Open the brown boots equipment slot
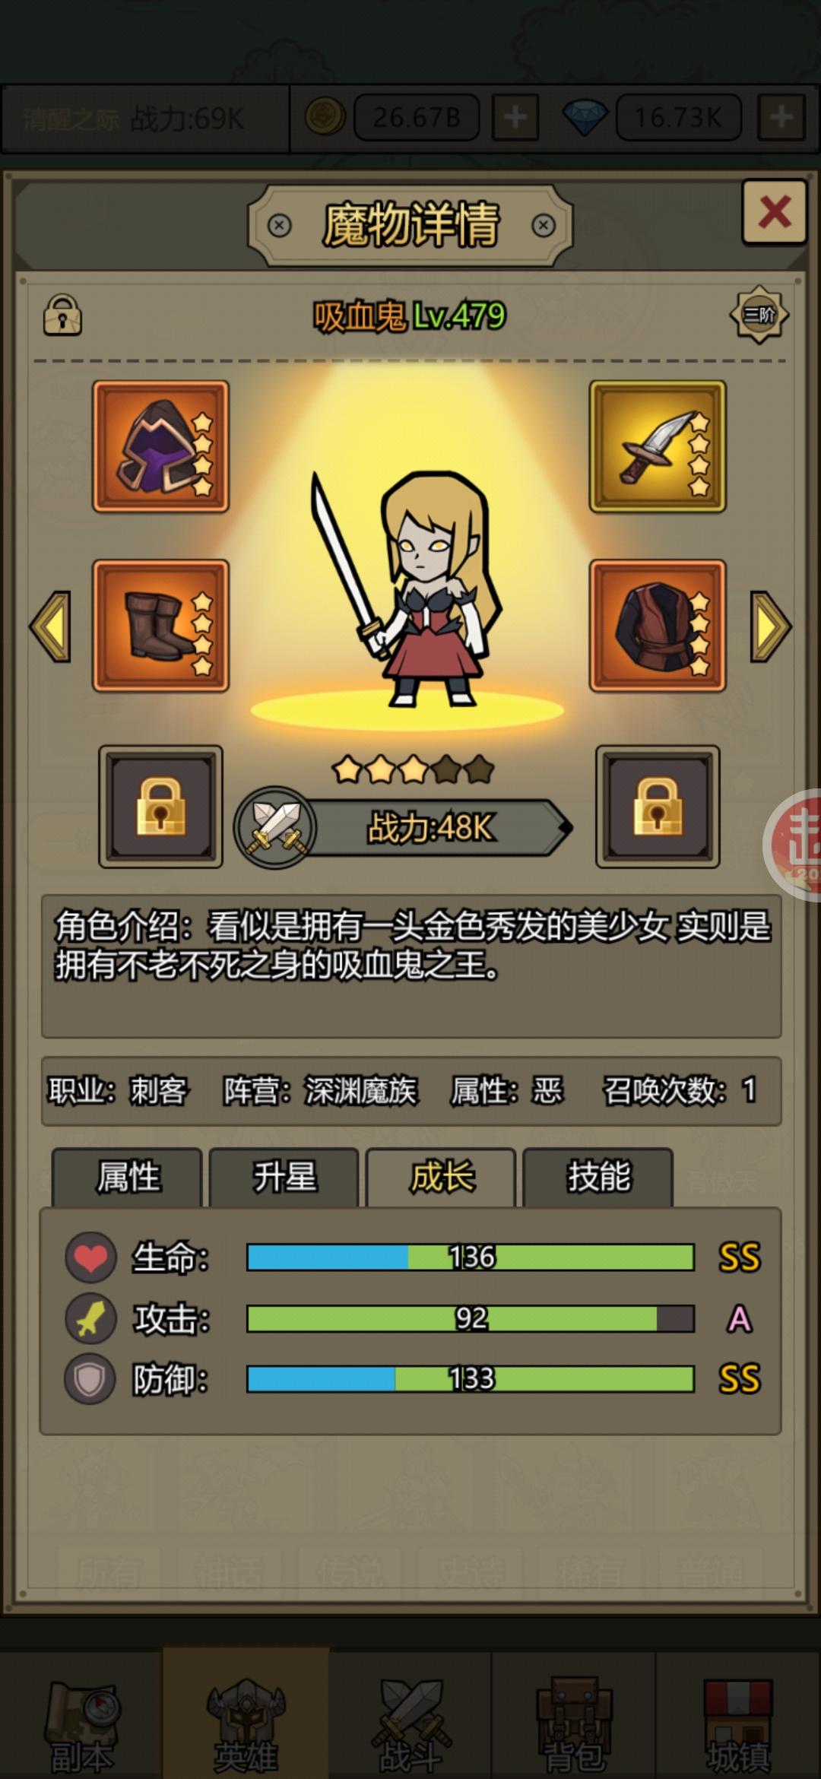The image size is (821, 1779). (160, 626)
